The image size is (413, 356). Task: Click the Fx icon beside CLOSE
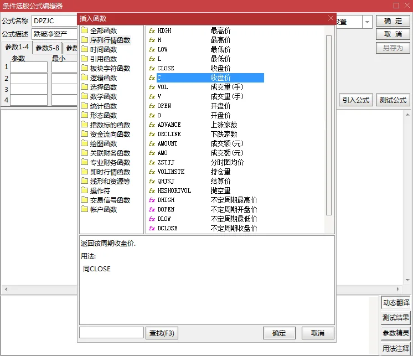[x=152, y=68]
